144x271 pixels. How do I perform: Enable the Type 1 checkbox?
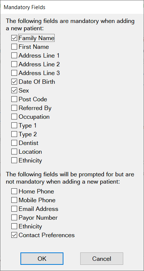point(14,125)
